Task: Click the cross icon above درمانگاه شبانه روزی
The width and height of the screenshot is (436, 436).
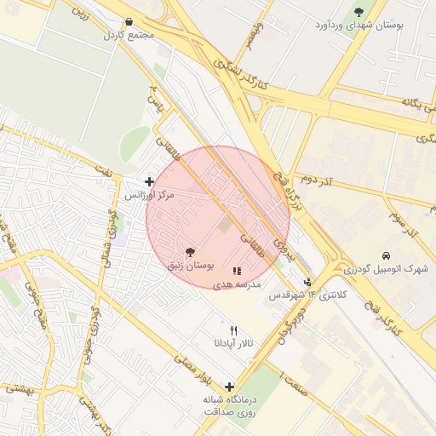Action: pos(229,387)
